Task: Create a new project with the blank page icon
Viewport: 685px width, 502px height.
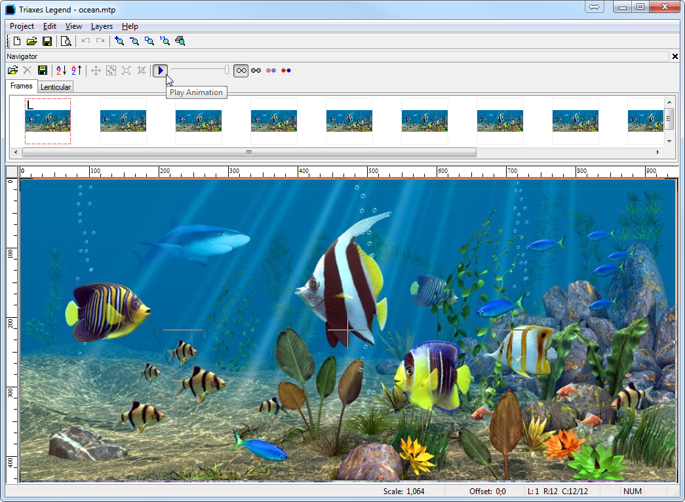Action: [x=17, y=41]
